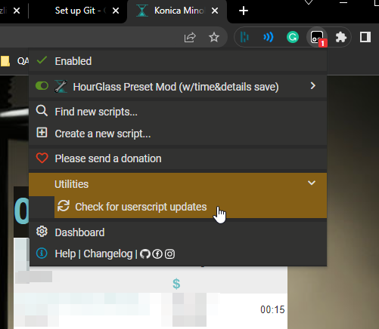This screenshot has width=379, height=329.
Task: Click the gear icon beside Dashboard
Action: click(x=42, y=232)
